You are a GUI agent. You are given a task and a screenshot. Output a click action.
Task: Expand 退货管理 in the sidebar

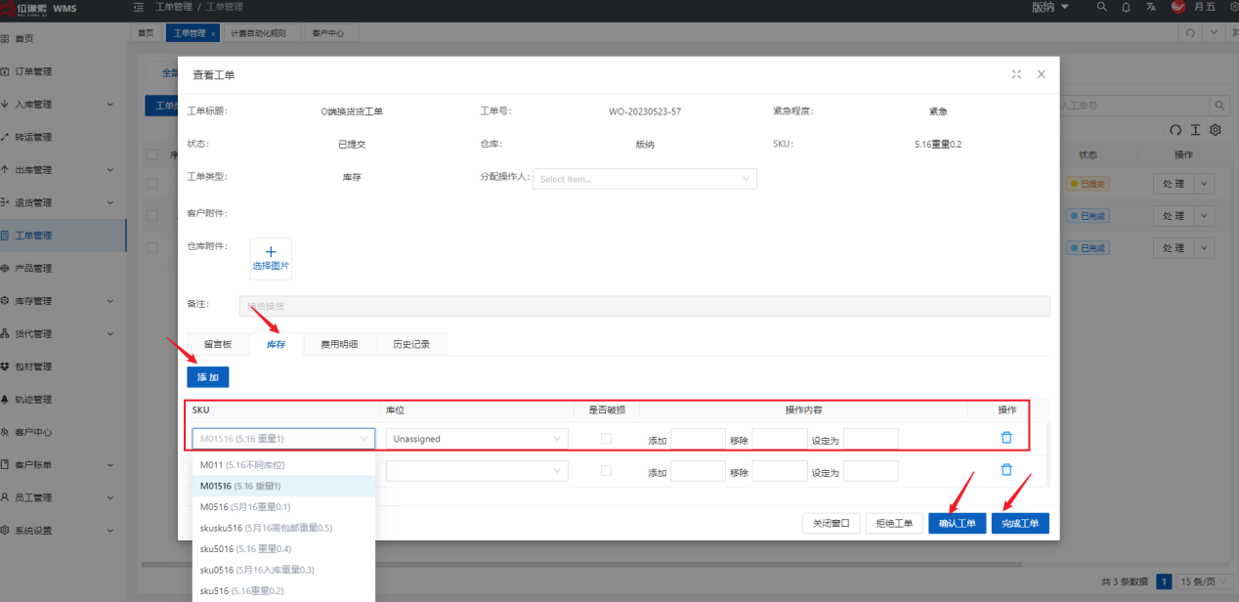(x=109, y=202)
